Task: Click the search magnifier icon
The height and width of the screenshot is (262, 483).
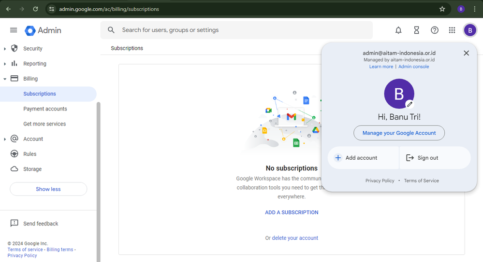Action: pos(111,30)
